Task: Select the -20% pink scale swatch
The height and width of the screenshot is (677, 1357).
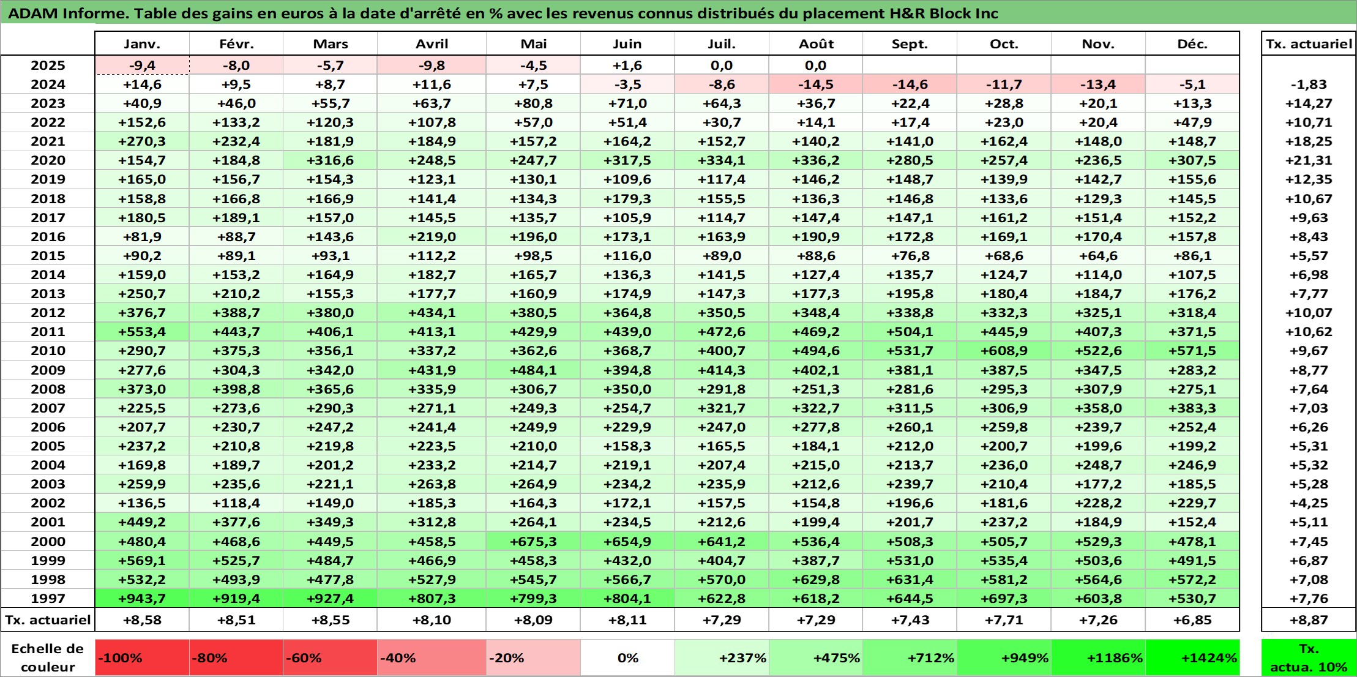Action: coord(533,657)
